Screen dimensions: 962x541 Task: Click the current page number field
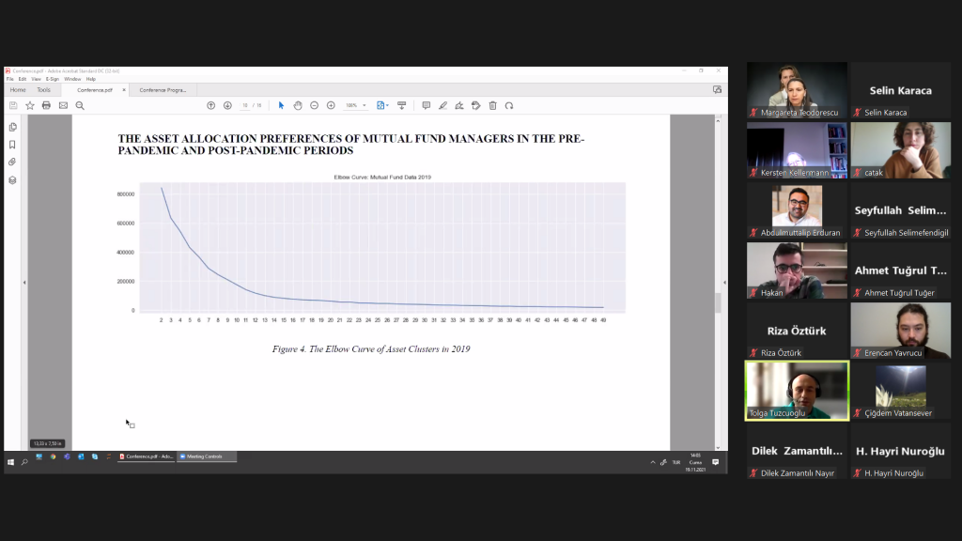tap(245, 105)
